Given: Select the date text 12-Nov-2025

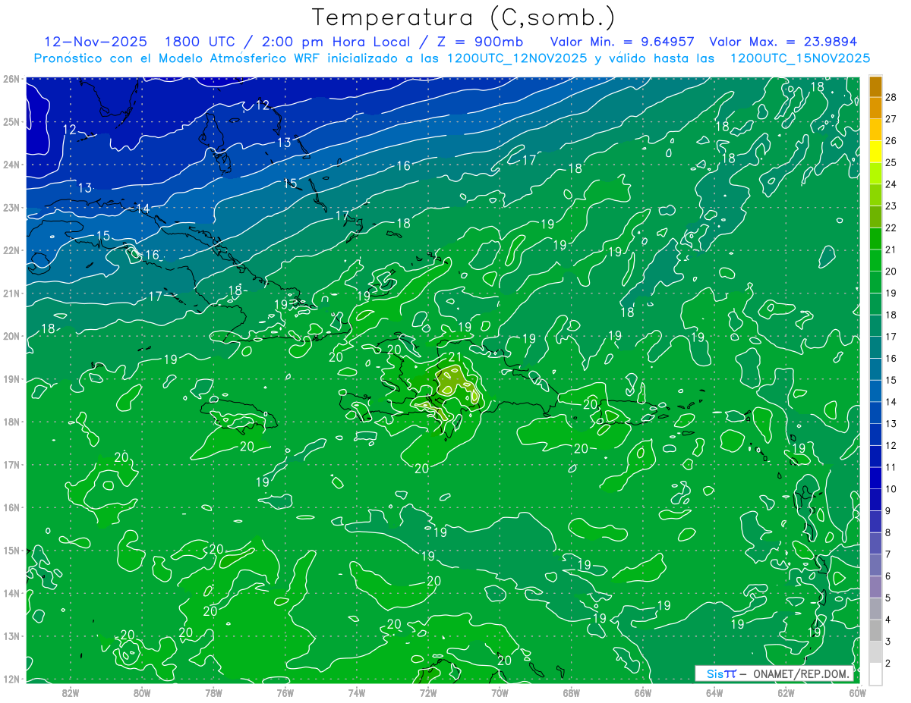Looking at the screenshot, I should (x=94, y=42).
